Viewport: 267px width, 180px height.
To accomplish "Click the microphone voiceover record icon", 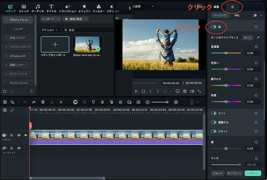I will (102, 102).
